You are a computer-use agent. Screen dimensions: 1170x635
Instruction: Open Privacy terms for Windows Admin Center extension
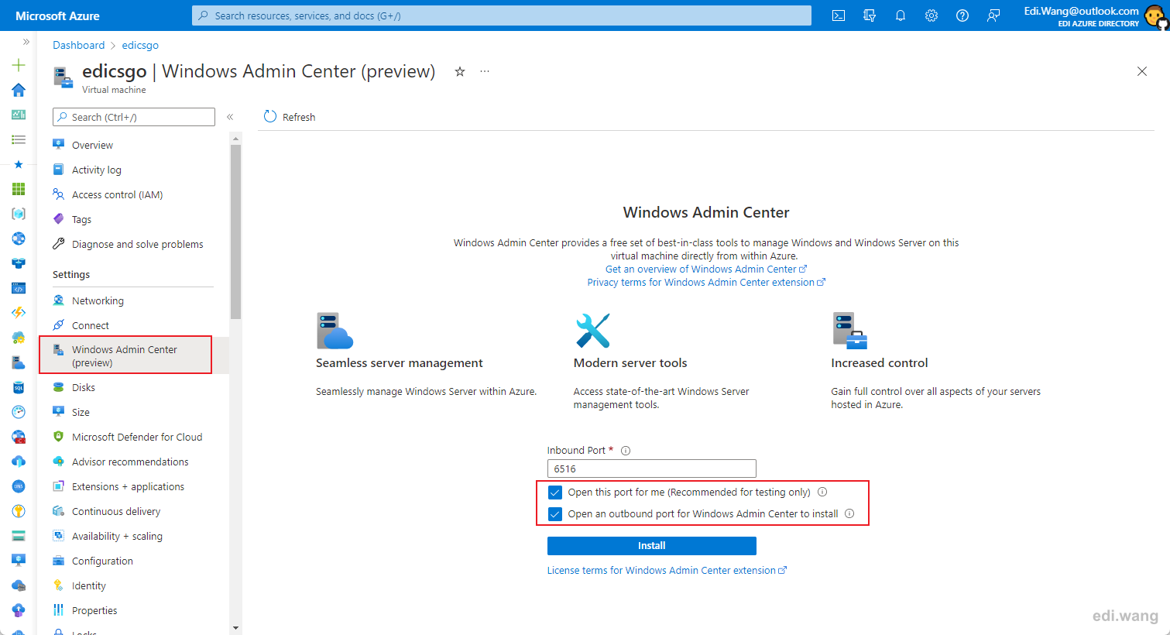pos(706,282)
